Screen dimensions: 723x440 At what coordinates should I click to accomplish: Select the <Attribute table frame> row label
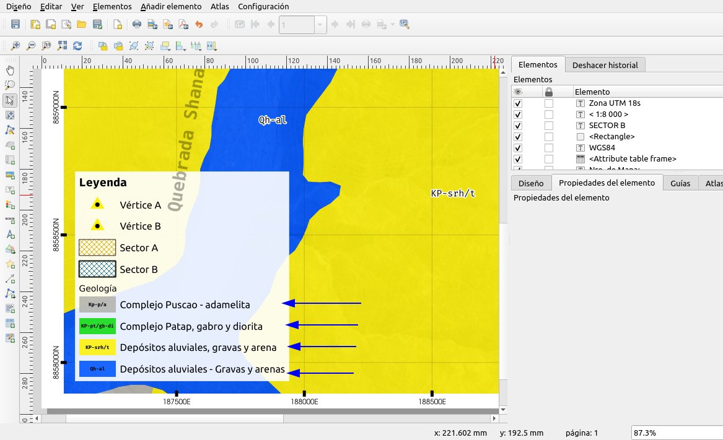tap(632, 159)
